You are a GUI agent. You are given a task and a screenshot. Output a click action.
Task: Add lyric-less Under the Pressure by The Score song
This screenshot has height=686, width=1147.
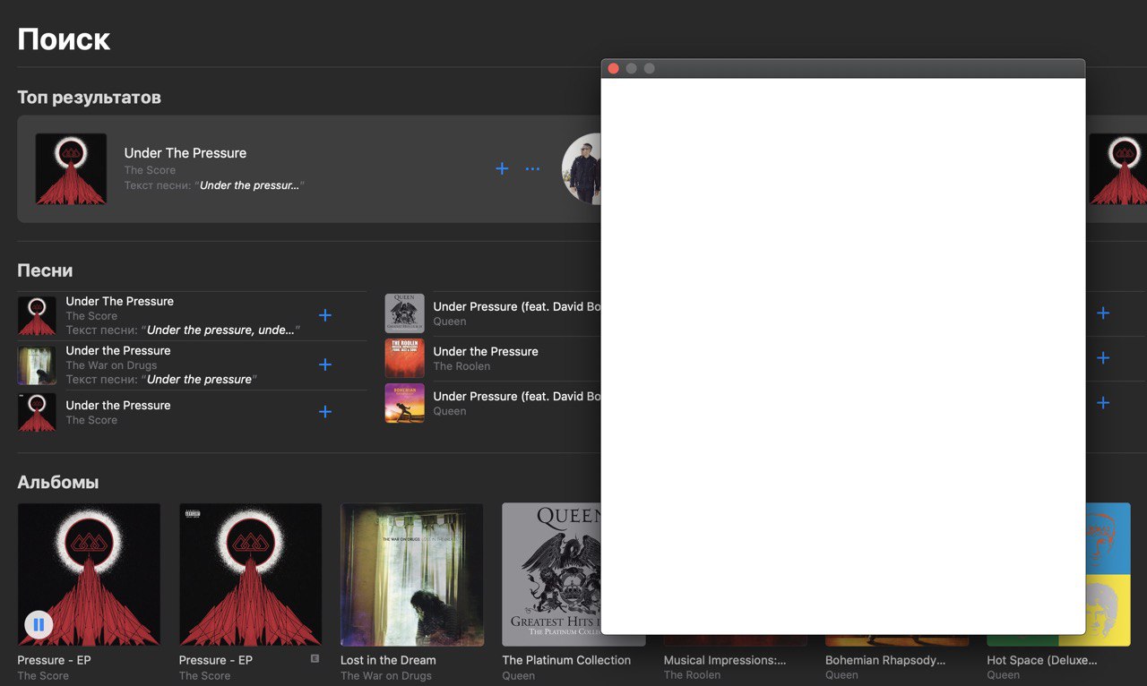pos(325,412)
